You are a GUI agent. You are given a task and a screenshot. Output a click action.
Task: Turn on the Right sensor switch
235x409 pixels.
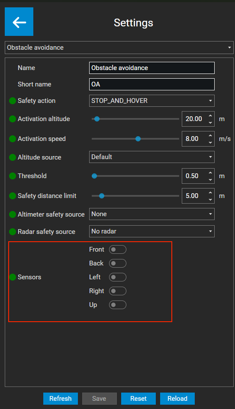tap(118, 291)
